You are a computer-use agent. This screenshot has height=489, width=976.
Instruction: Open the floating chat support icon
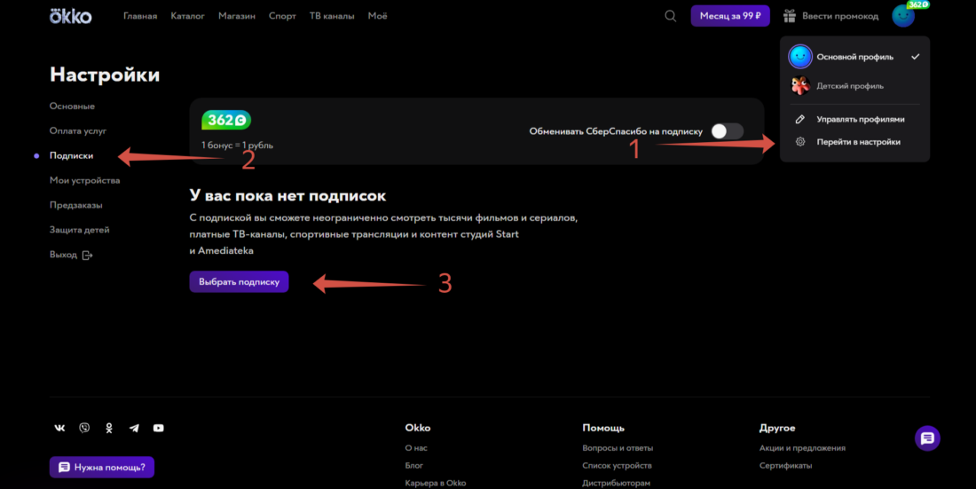coord(927,438)
